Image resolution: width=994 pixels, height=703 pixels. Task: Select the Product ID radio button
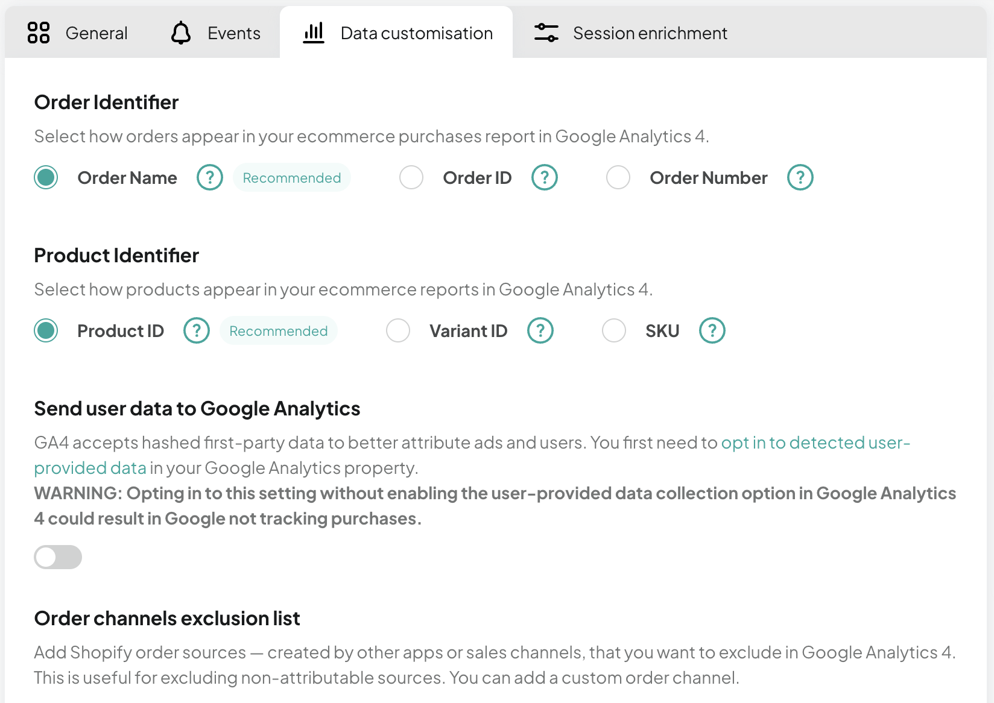tap(46, 330)
